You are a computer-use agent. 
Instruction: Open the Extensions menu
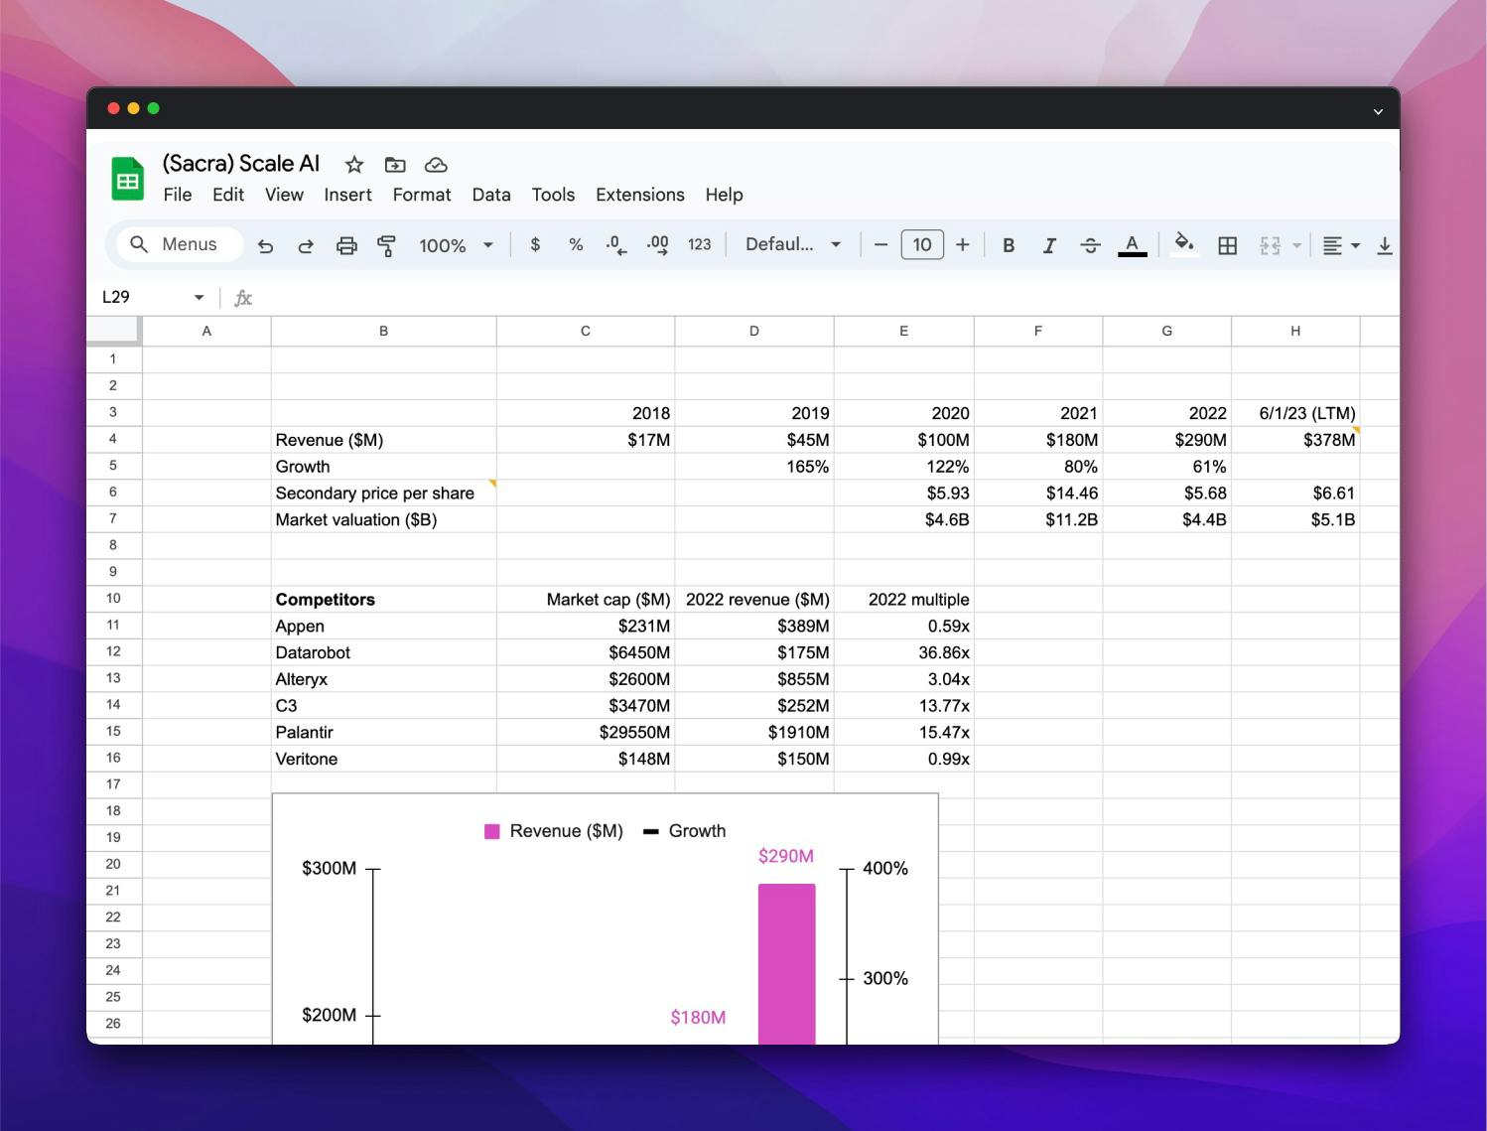pos(640,195)
